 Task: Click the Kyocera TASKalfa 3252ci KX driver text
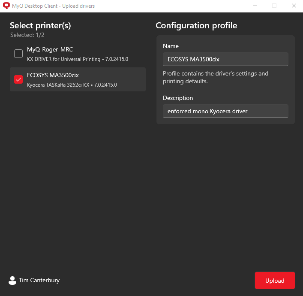click(72, 85)
